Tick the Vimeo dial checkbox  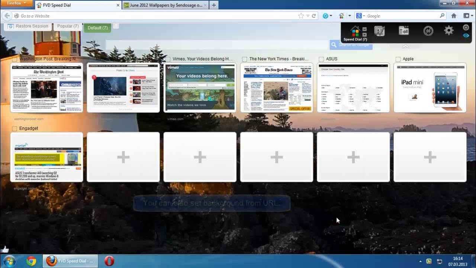pos(168,59)
